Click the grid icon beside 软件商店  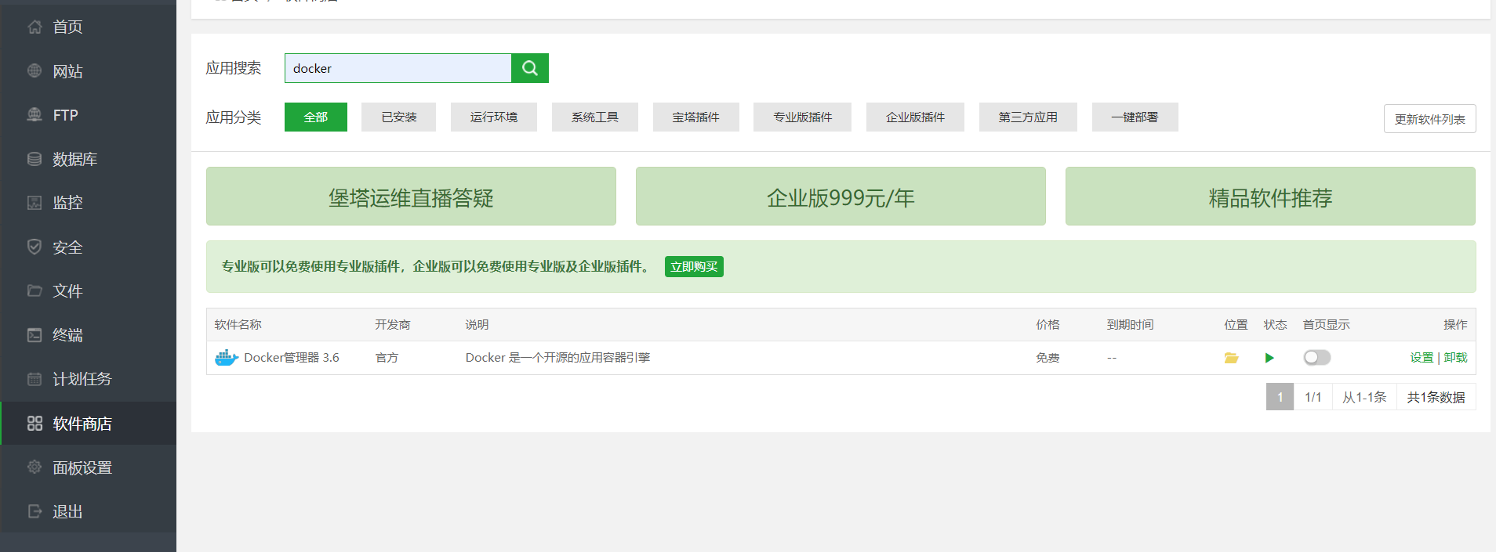(x=34, y=424)
